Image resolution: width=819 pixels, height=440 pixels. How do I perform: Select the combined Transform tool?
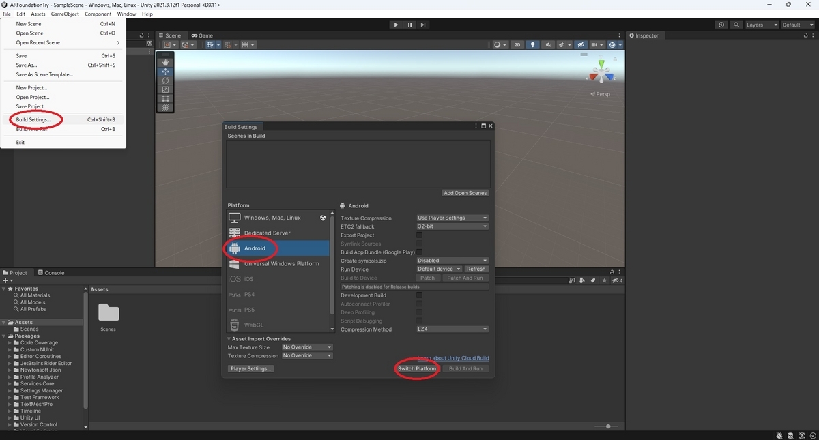[x=165, y=107]
